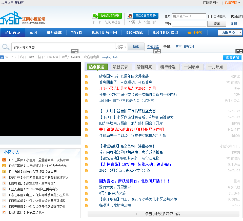Viewport: 243px width, 221px height.
Task: Click the 小区动态 section heading
Action: [11, 152]
